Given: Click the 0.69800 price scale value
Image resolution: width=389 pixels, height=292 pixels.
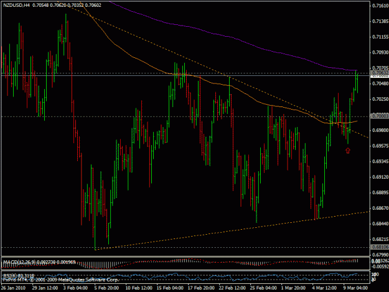Looking at the screenshot, I should click(380, 130).
